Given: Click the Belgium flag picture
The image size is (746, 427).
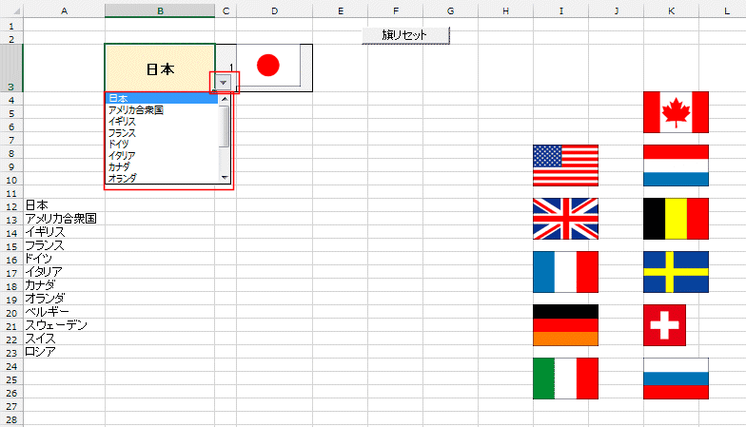Looking at the screenshot, I should [676, 219].
